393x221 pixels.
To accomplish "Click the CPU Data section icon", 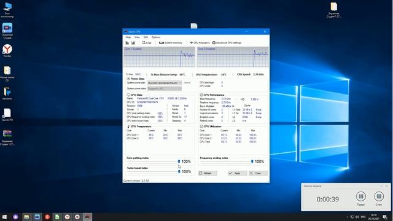I will click(x=128, y=95).
